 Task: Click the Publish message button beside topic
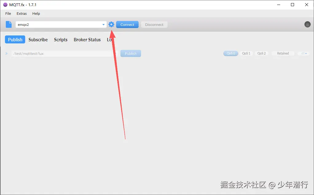coord(131,54)
